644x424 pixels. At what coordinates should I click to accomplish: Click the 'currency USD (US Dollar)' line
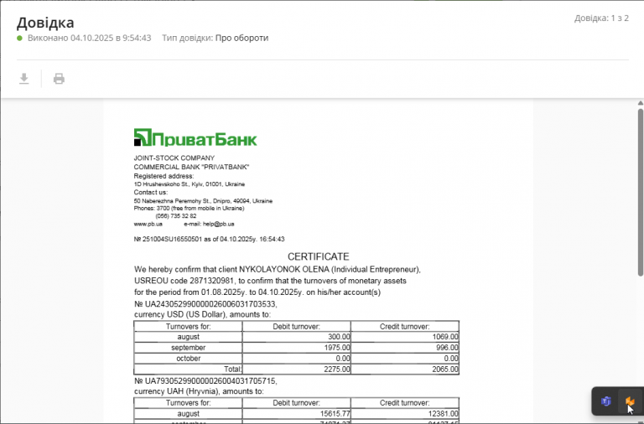[202, 315]
